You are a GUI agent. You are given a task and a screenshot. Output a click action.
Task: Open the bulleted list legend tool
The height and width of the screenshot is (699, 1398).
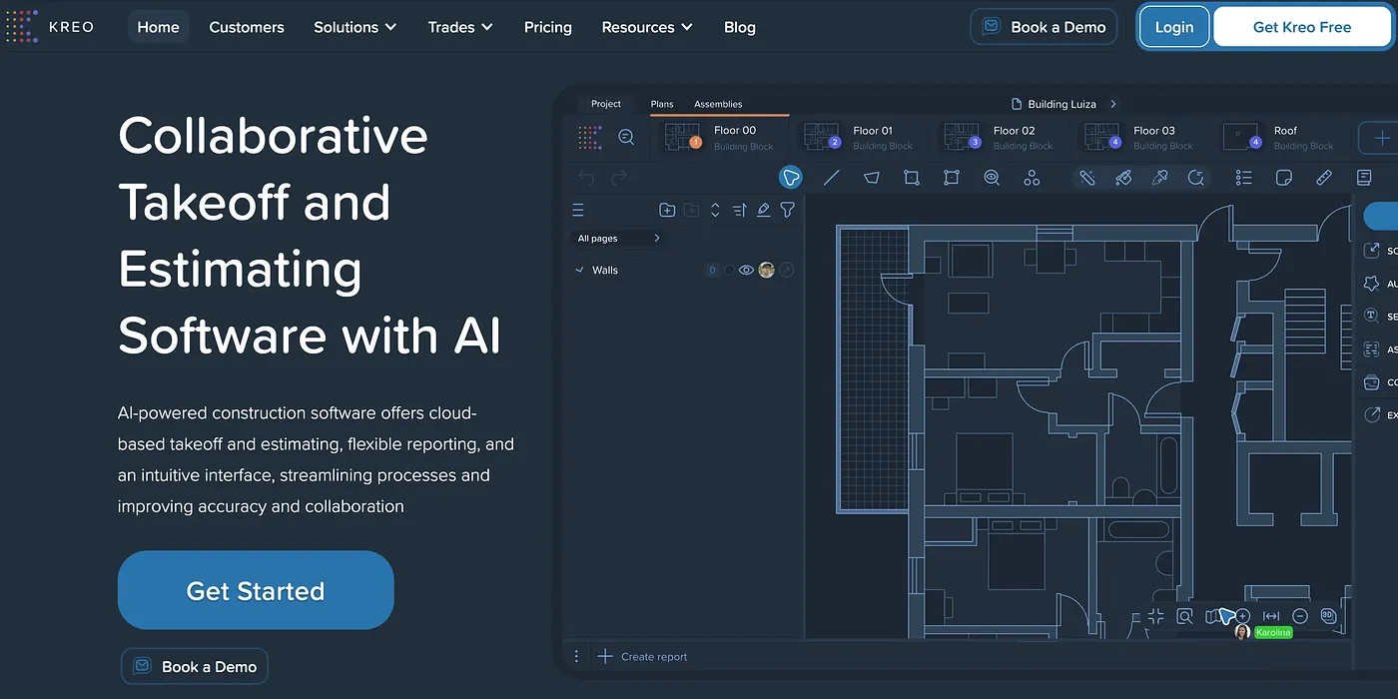(1243, 178)
